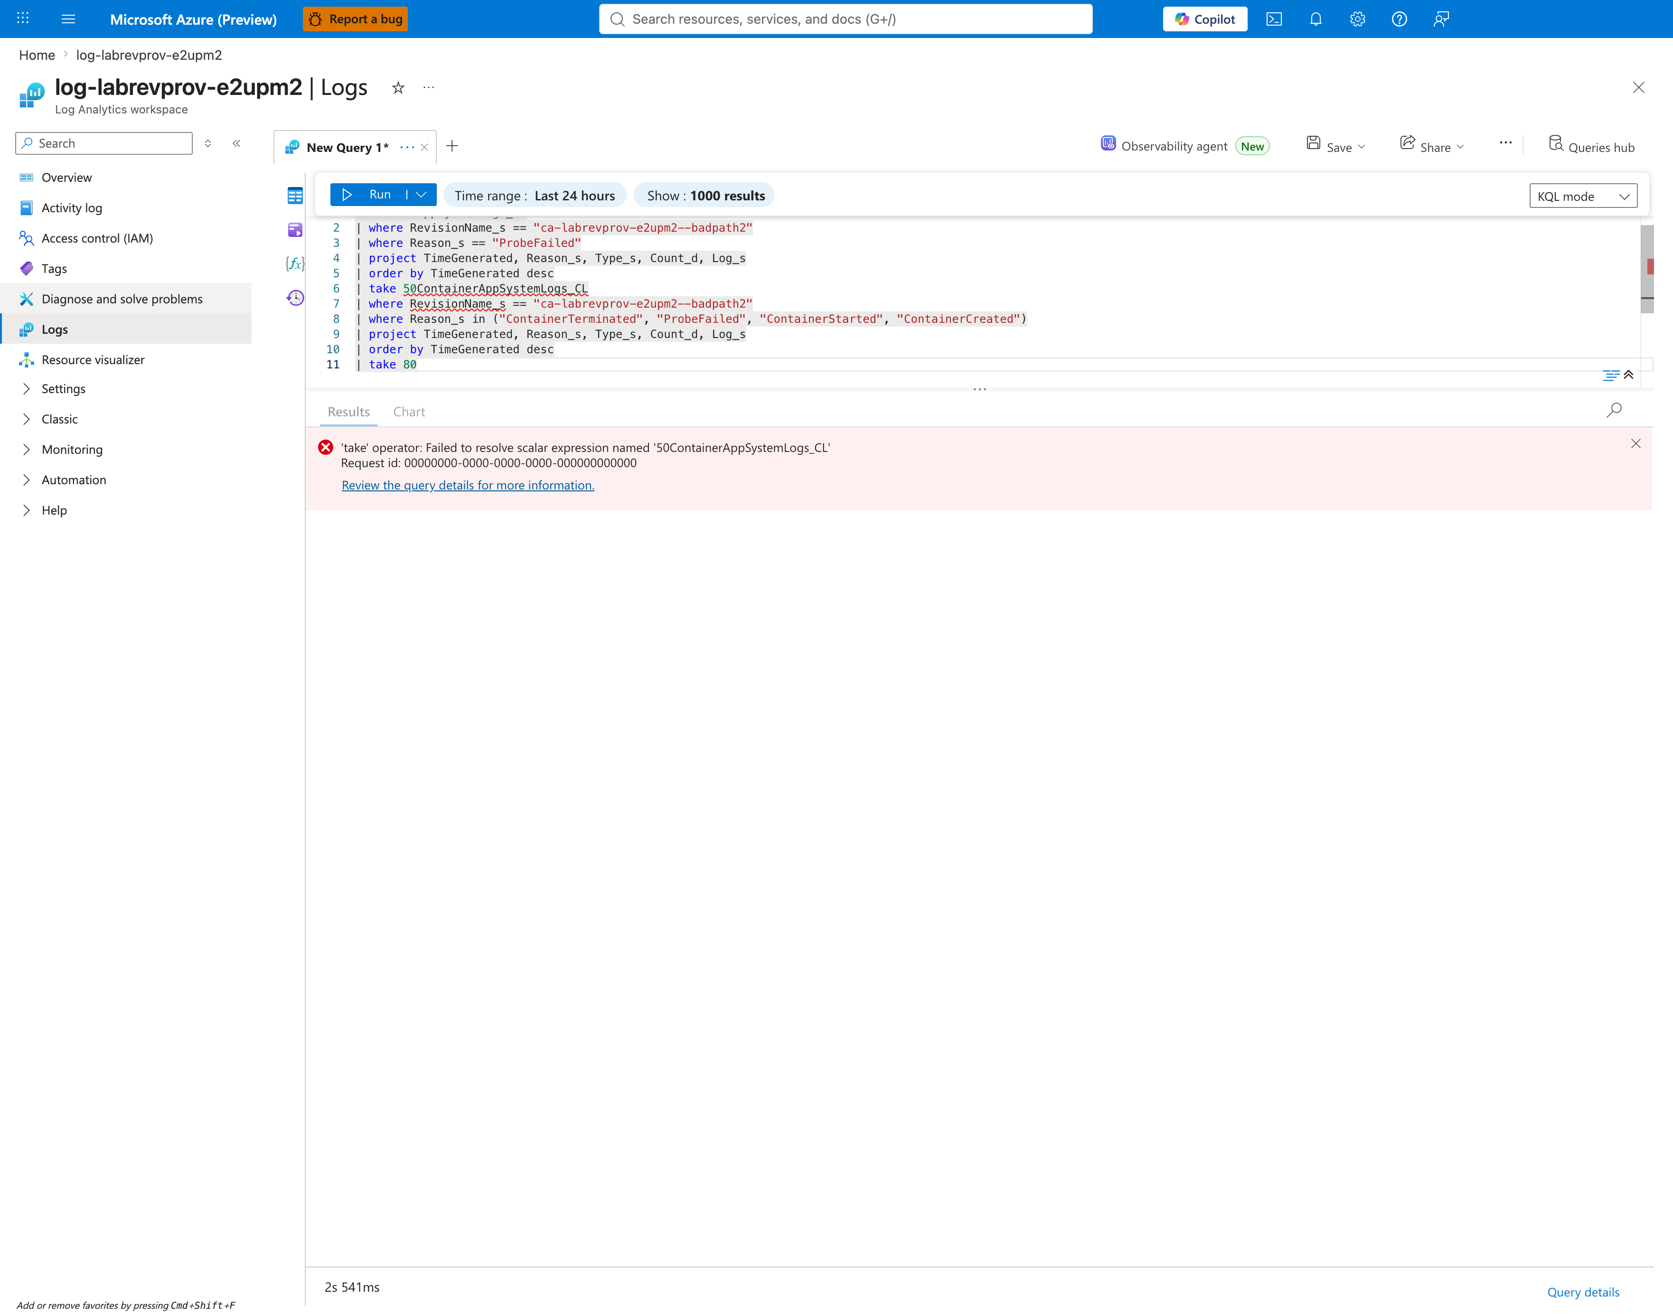Select the Results tab
This screenshot has width=1673, height=1315.
(x=348, y=412)
